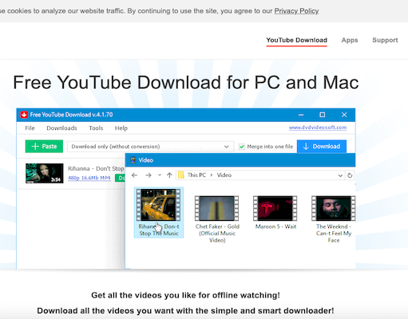408x319 pixels.
Task: Click the green Paste button
Action: point(44,146)
